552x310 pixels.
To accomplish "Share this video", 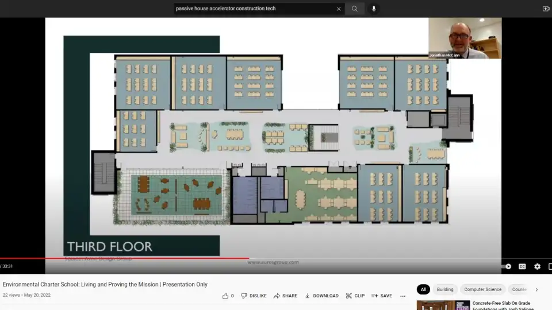I will (x=285, y=296).
